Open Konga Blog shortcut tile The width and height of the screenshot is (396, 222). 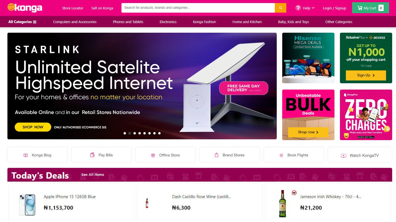point(37,155)
